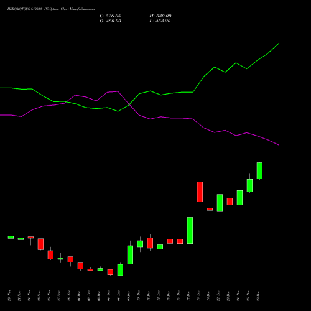Click the green candle for 08 Dec
Viewport: 311px width, 311px height.
120,270
